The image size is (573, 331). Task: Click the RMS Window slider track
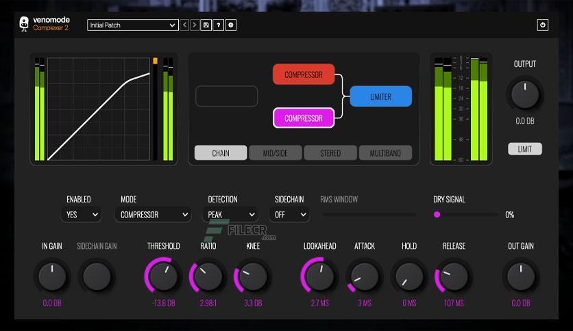[369, 215]
